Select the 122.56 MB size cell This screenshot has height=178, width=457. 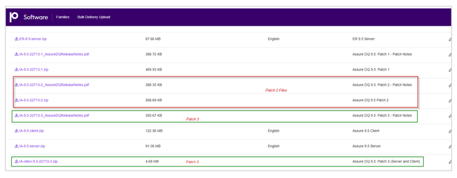pyautogui.click(x=154, y=131)
